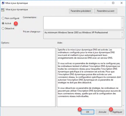Select the Activé radio option
Screen dimensions: 126x116
(x=3, y=23)
